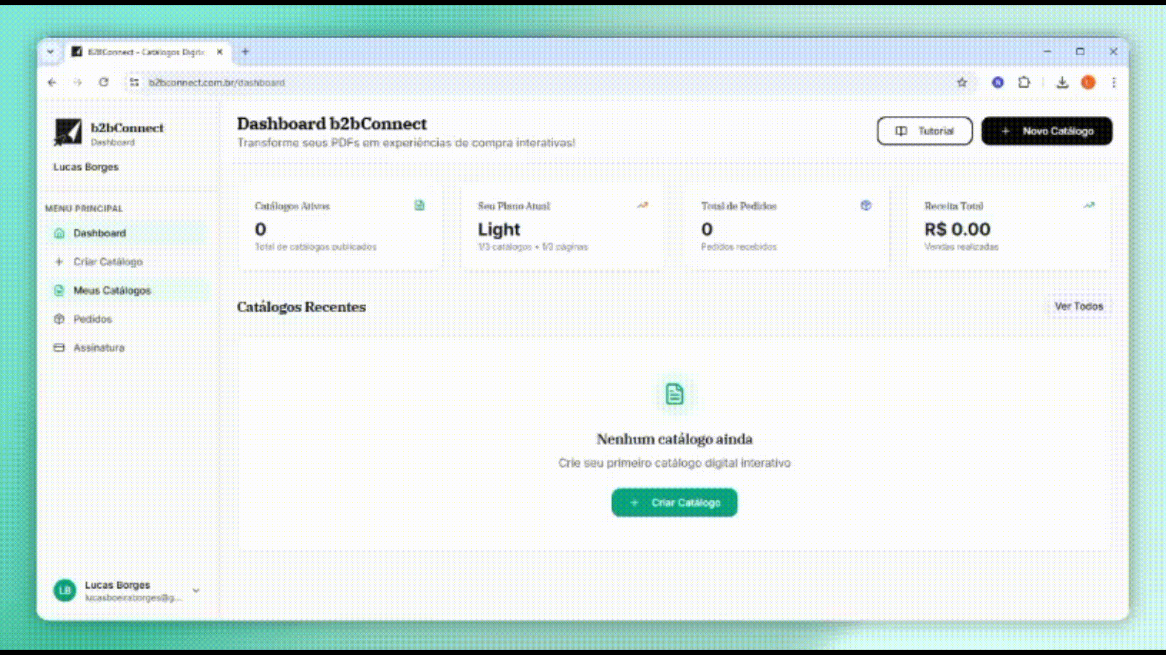Open the Dashboard menu item
This screenshot has width=1166, height=655.
[x=126, y=233]
